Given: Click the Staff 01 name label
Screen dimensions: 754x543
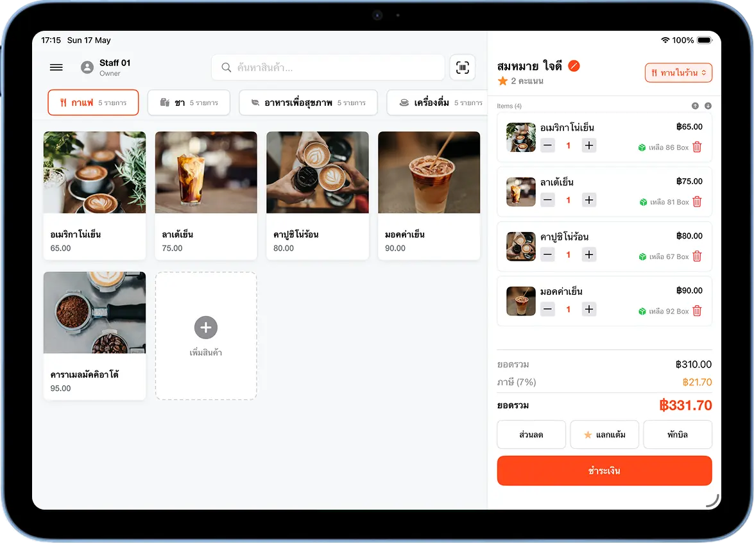Looking at the screenshot, I should click(x=115, y=63).
